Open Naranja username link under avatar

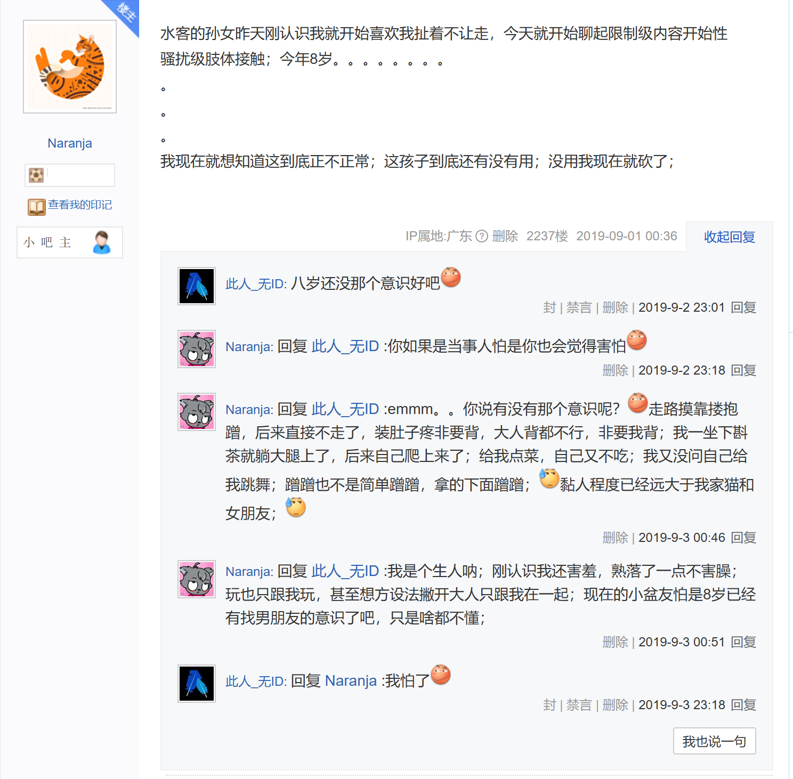pyautogui.click(x=70, y=143)
